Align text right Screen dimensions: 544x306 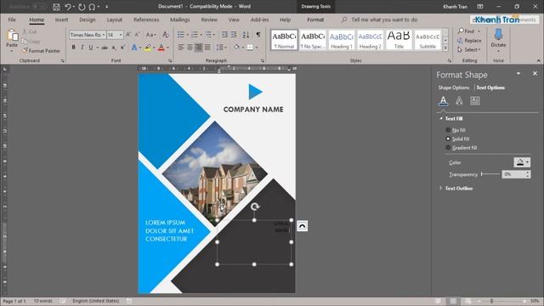[x=198, y=48]
